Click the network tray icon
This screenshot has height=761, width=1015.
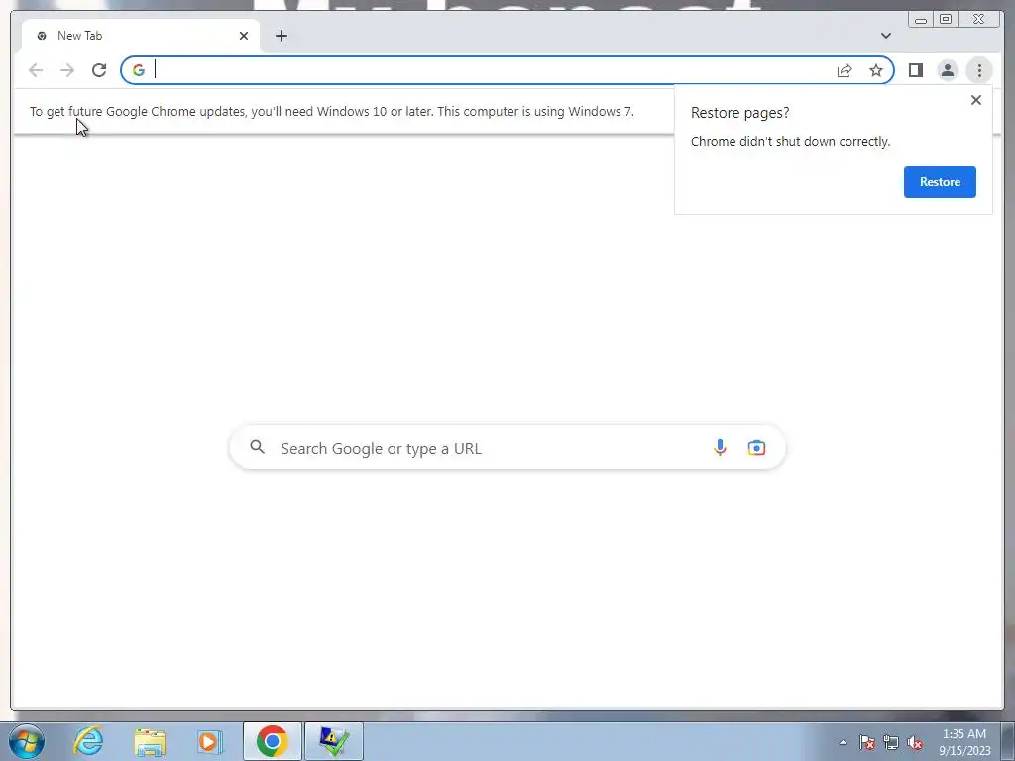pyautogui.click(x=891, y=743)
